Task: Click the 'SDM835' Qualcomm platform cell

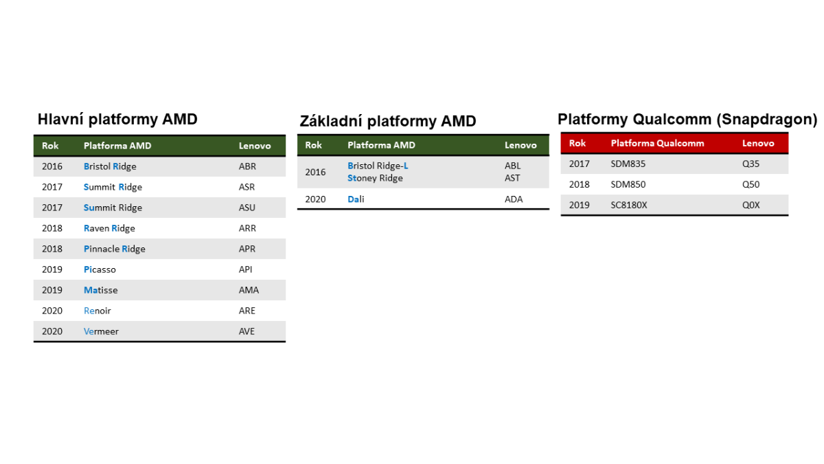Action: point(628,164)
